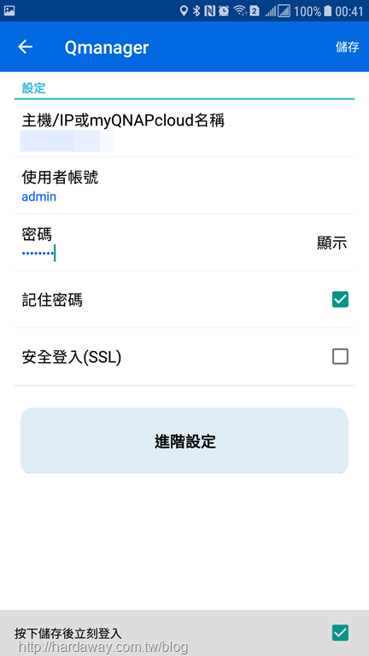Screen dimensions: 369x656
Task: Select the 使用者帳號 admin field
Action: click(184, 185)
